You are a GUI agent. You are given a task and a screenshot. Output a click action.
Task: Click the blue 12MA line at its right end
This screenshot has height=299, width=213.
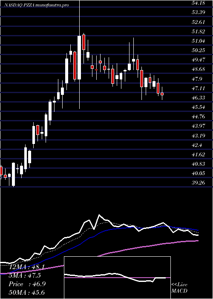[198, 230]
